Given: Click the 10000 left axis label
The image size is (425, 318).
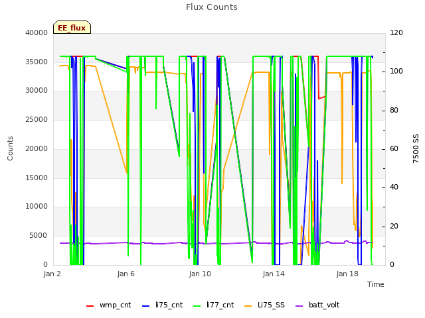Looking at the screenshot, I should point(37,206).
